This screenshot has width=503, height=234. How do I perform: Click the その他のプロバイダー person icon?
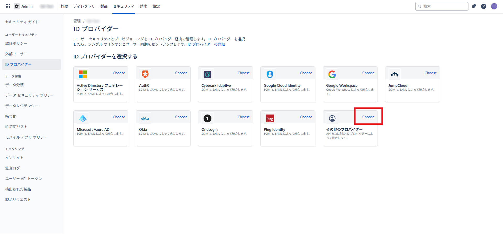click(332, 118)
